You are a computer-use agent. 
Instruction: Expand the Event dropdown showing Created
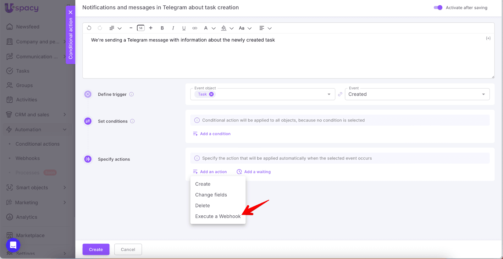tap(483, 94)
